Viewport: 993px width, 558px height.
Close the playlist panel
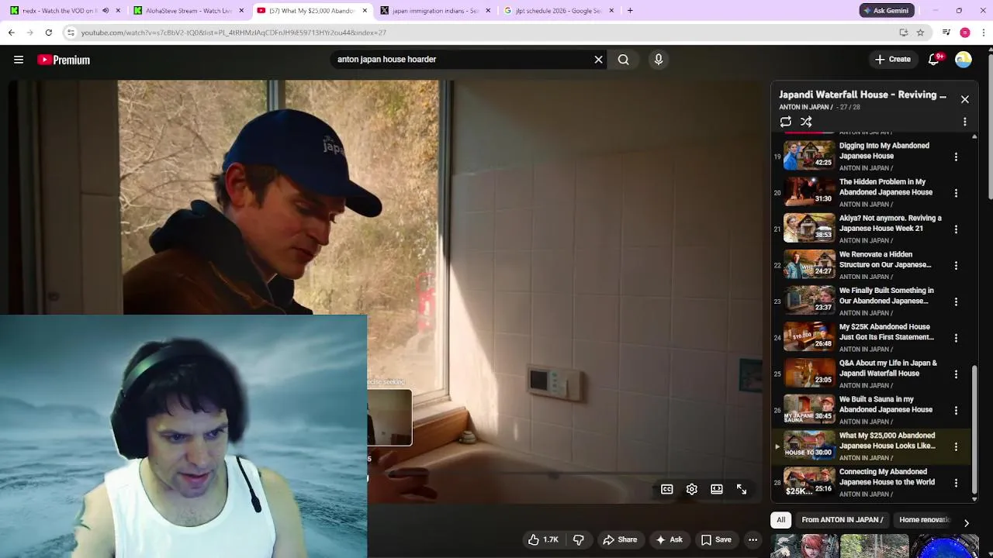[x=965, y=99]
